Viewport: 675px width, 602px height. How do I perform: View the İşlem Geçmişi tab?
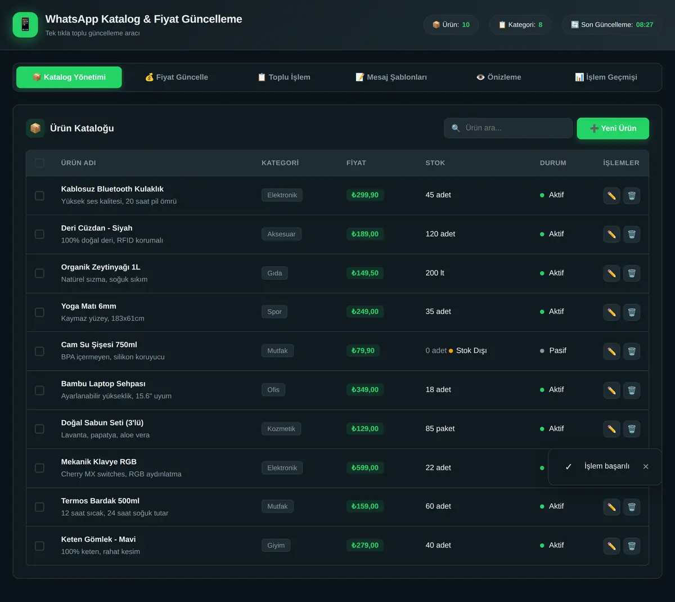point(606,77)
